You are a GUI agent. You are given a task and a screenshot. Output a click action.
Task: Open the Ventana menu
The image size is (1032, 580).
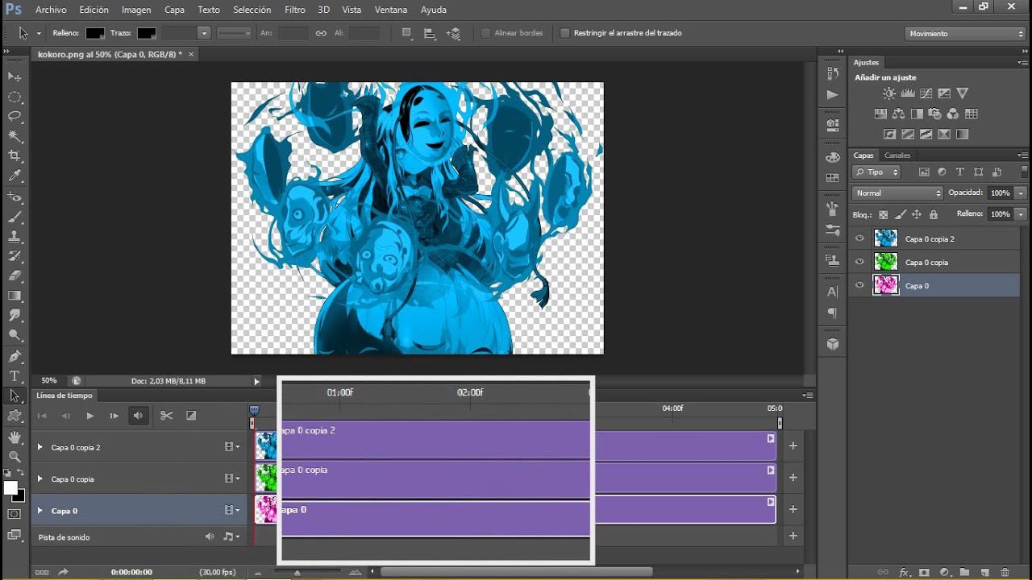(391, 10)
